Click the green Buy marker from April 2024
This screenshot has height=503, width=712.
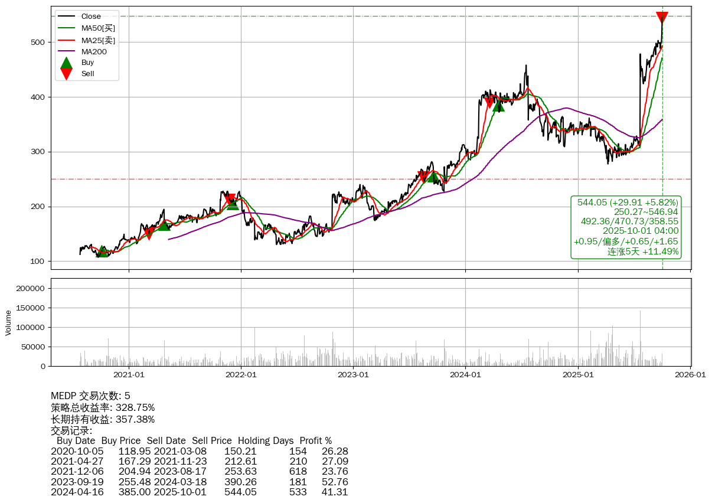[498, 106]
